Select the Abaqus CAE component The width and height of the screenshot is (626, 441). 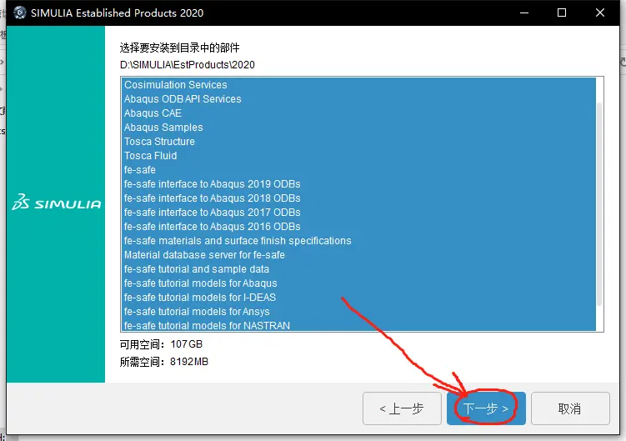click(358, 113)
